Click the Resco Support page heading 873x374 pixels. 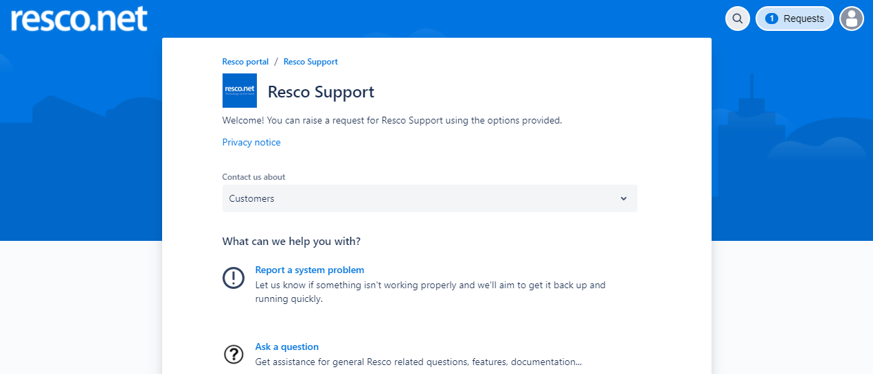pyautogui.click(x=321, y=92)
